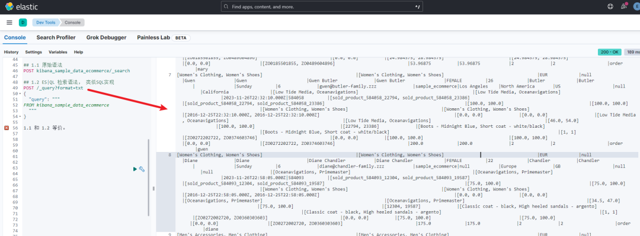
Task: Open the help menu lifebuoy icon
Action: [610, 7]
